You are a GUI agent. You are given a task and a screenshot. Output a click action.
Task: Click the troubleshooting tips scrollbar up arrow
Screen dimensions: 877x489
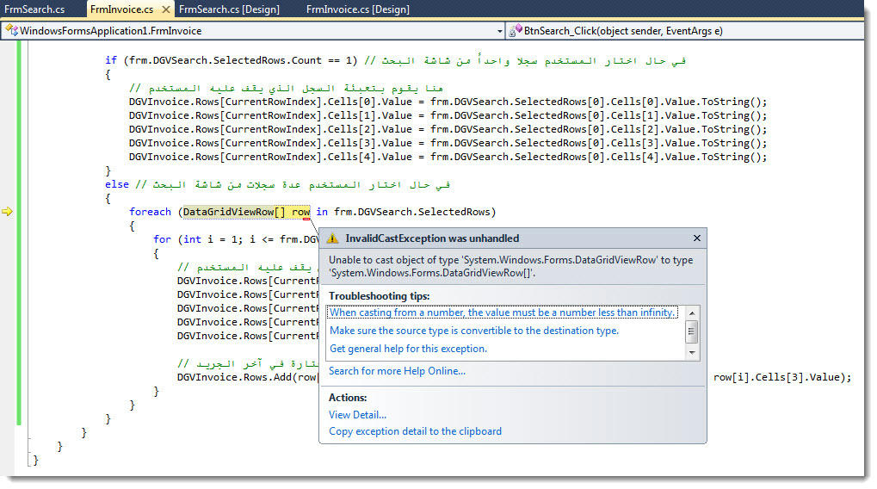click(692, 312)
